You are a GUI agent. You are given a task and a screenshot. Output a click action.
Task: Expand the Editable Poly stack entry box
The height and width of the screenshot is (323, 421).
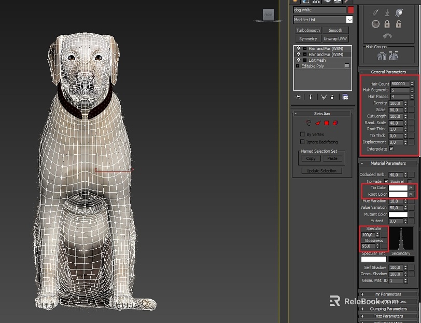pos(298,66)
